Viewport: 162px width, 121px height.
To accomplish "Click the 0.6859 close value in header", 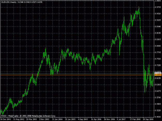I will (39, 2).
